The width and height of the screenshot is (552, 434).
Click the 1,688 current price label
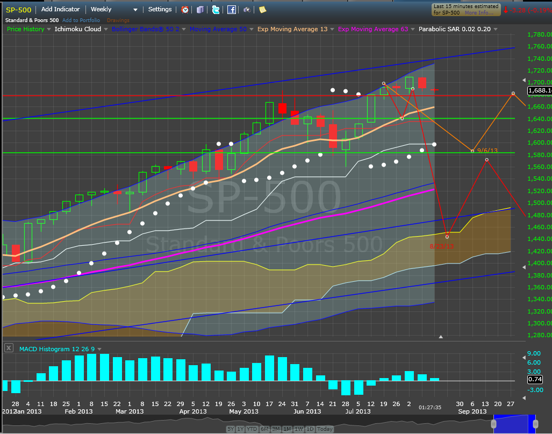coord(540,90)
